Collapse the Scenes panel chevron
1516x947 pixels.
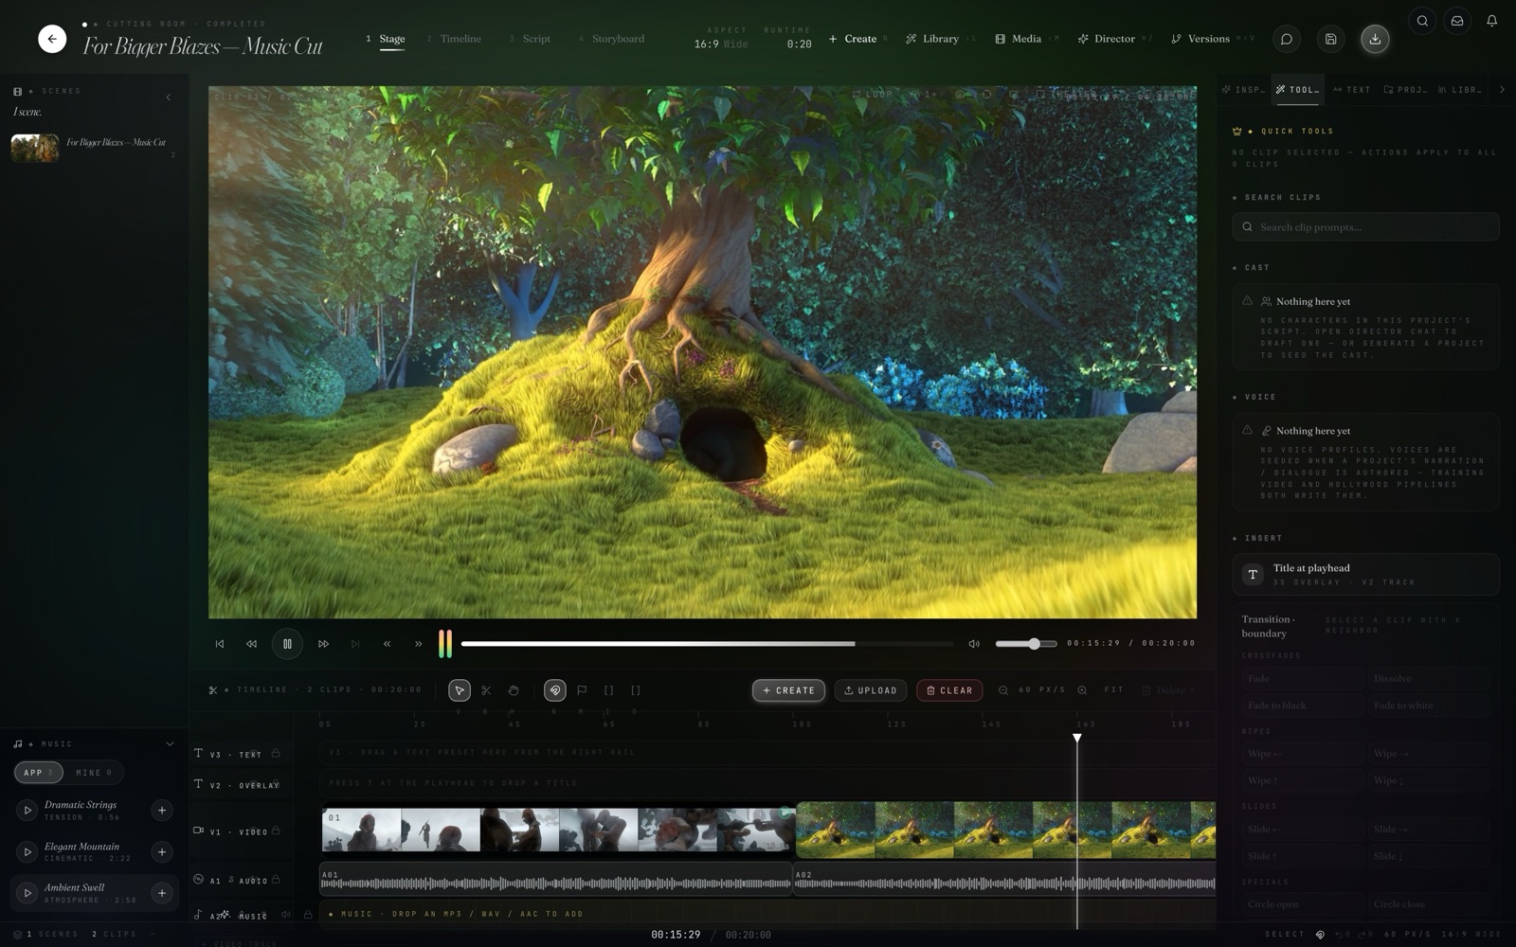(x=169, y=97)
